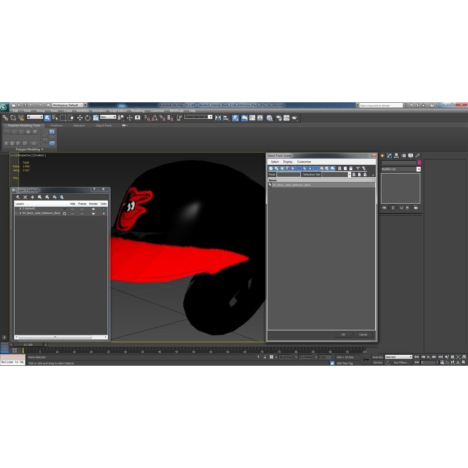The image size is (468, 468).
Task: Click OK in Select From Scene dialog
Action: click(343, 335)
